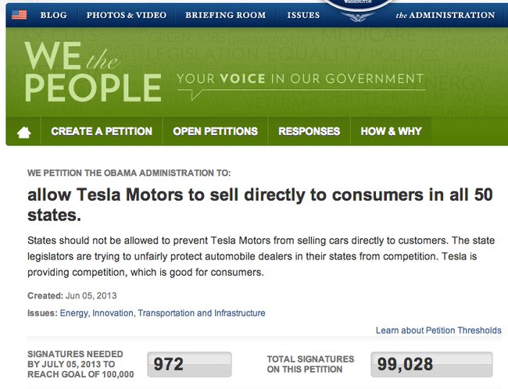Click the White House seal emblem
Viewport: 508px width, 389px height.
click(358, 9)
